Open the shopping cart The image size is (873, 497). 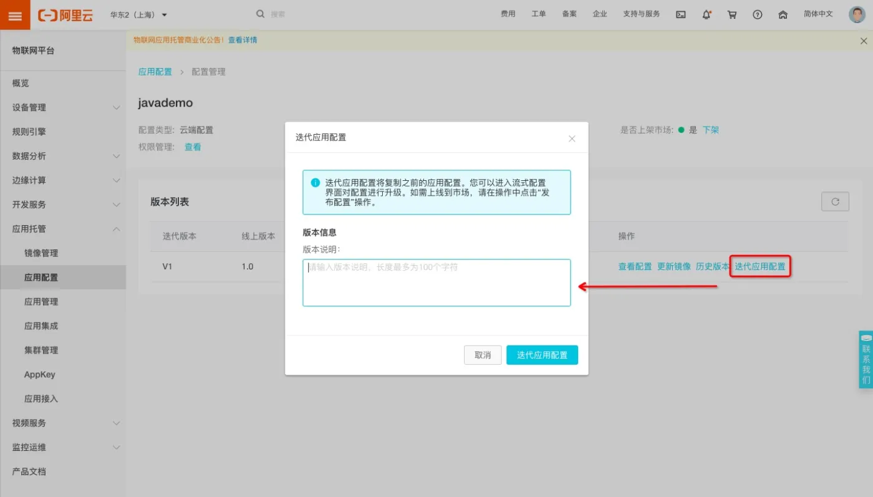coord(732,15)
